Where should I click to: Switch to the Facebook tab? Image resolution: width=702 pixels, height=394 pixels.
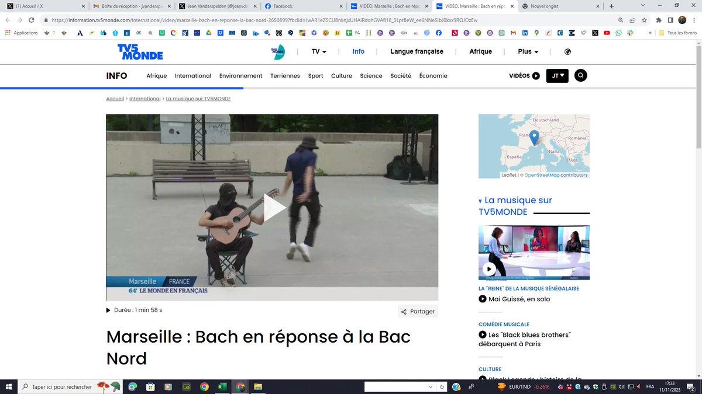[302, 6]
